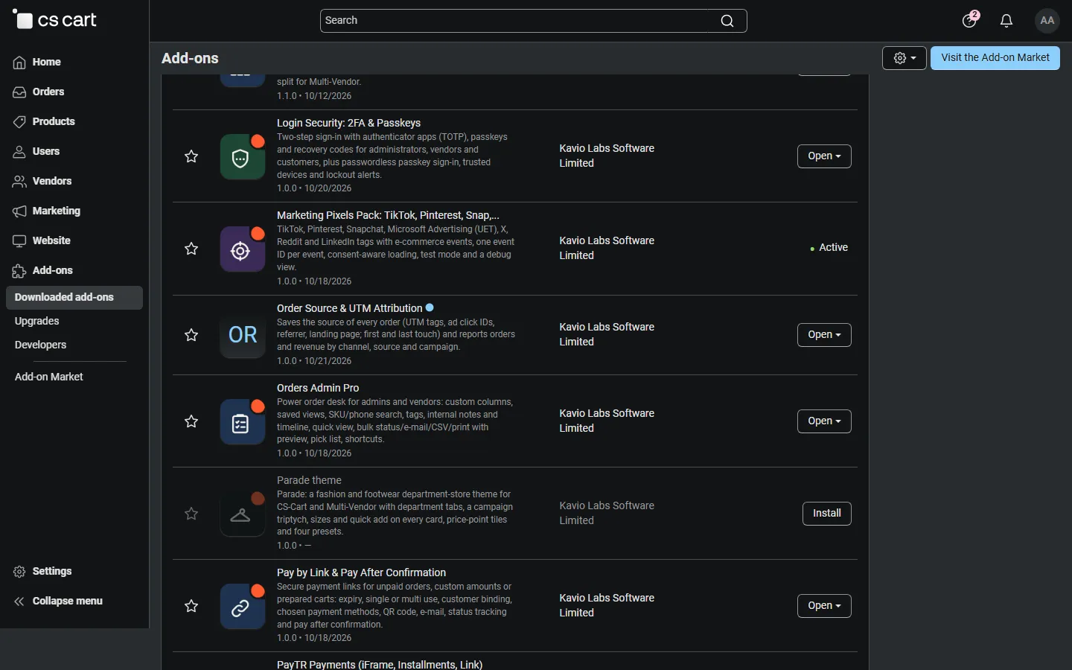1072x670 pixels.
Task: Expand the Open dropdown for Order Source
Action: point(824,335)
